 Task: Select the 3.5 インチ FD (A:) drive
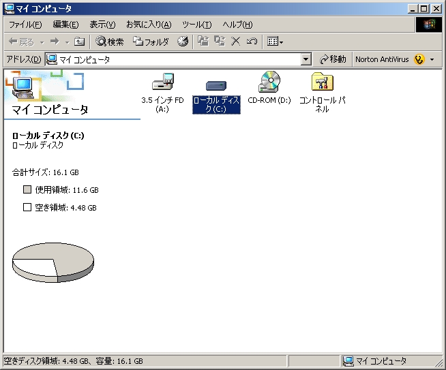[163, 93]
